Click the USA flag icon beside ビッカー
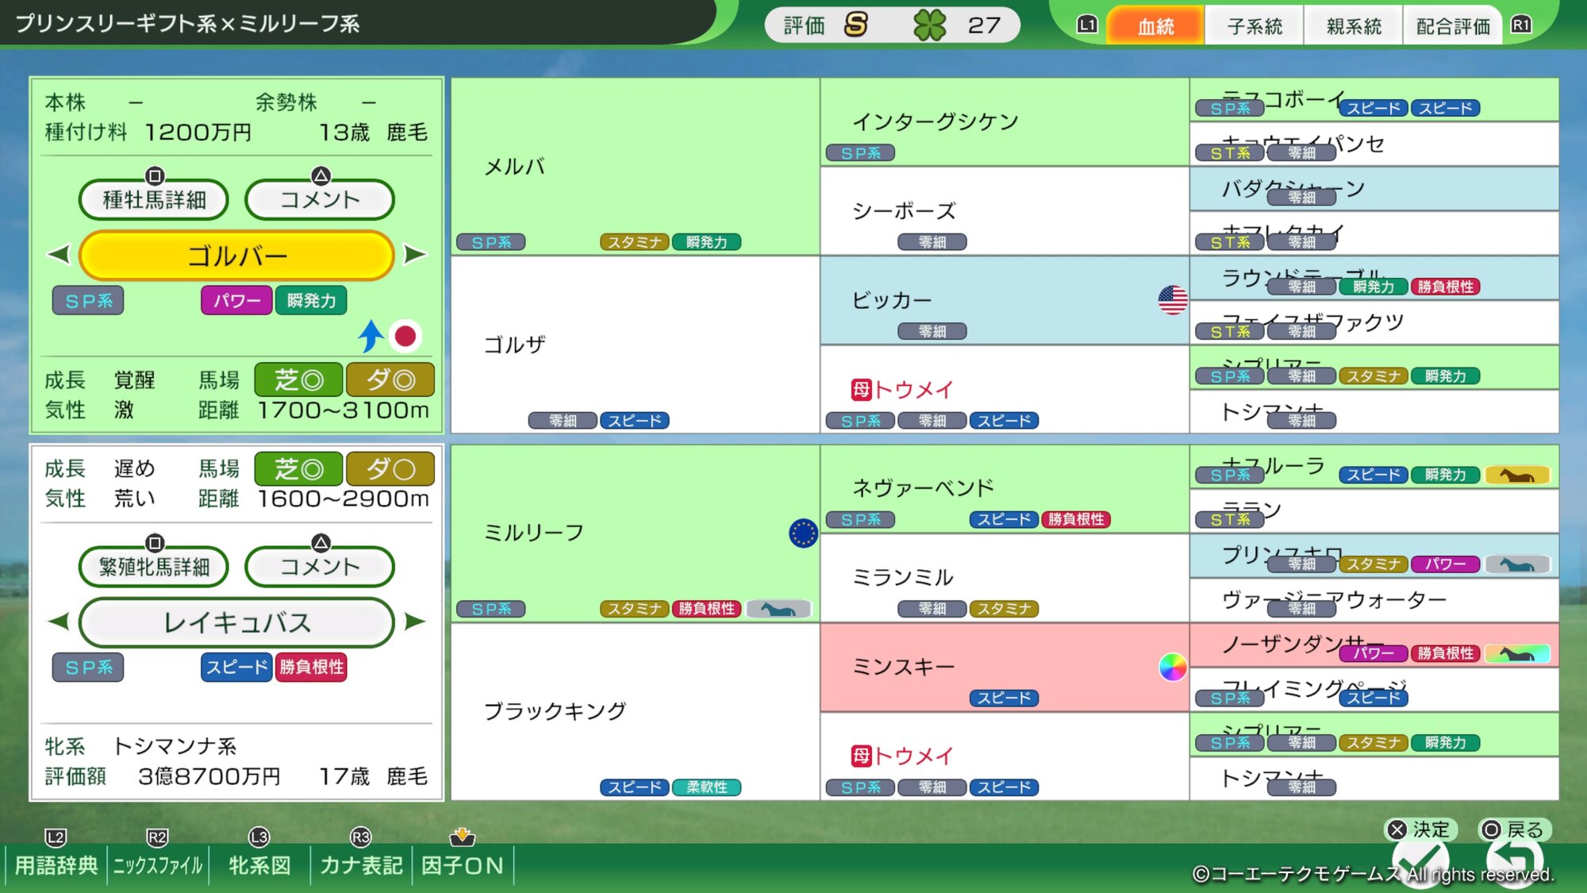Image resolution: width=1587 pixels, height=893 pixels. [x=1172, y=300]
